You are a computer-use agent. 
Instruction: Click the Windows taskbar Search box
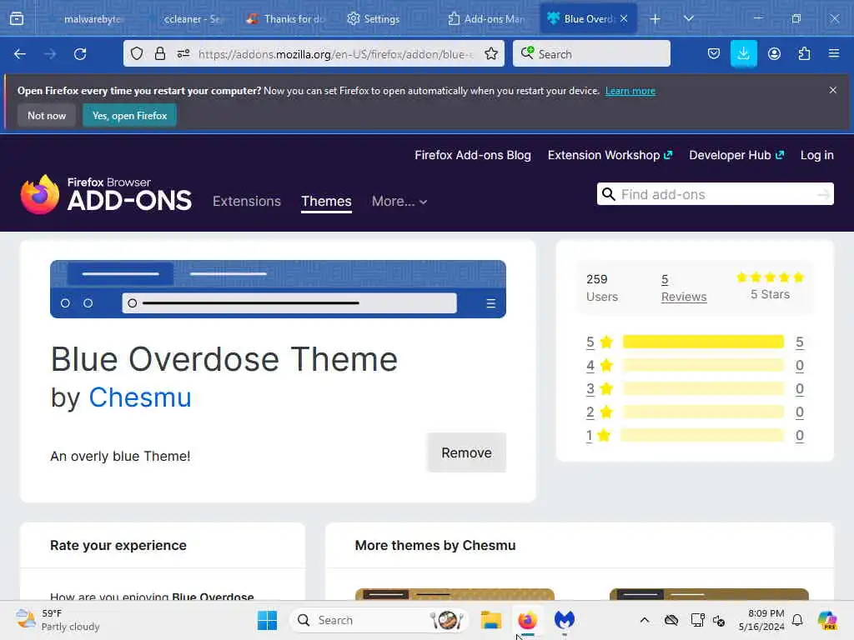[x=379, y=620]
